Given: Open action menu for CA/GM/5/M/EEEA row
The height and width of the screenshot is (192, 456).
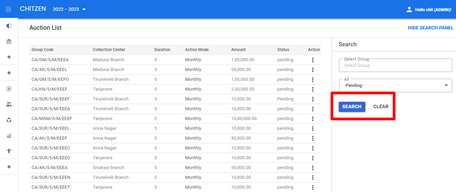Looking at the screenshot, I should (313, 60).
